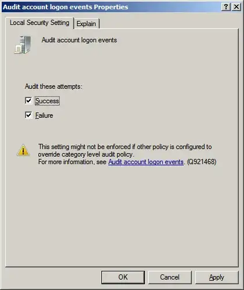This screenshot has height=290, width=244.
Task: Click the (Q921468) article reference text
Action: [202, 162]
